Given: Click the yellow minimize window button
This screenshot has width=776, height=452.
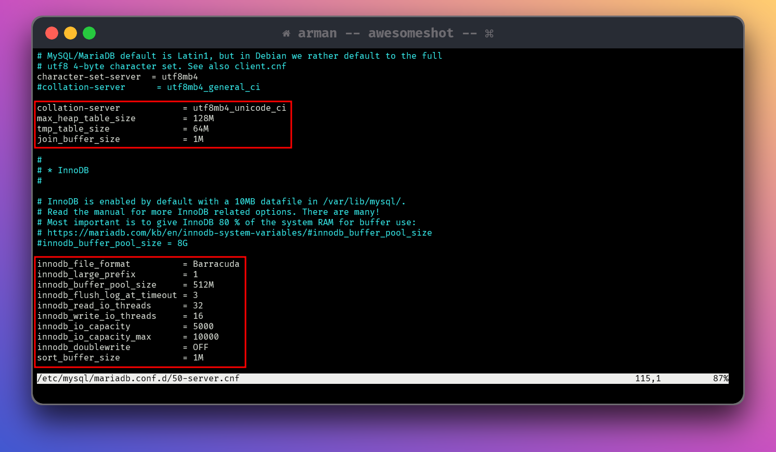Looking at the screenshot, I should pos(70,33).
